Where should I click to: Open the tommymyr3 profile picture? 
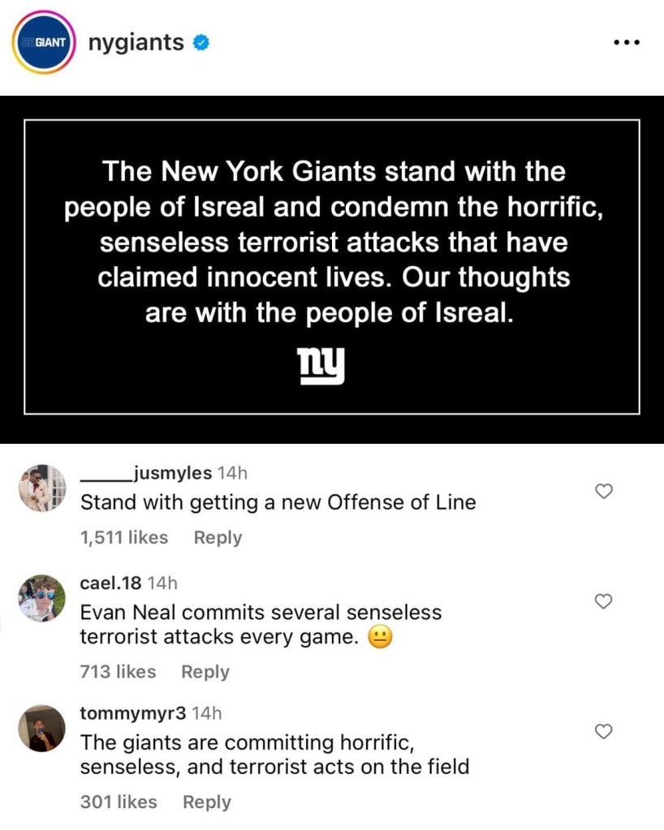(41, 728)
